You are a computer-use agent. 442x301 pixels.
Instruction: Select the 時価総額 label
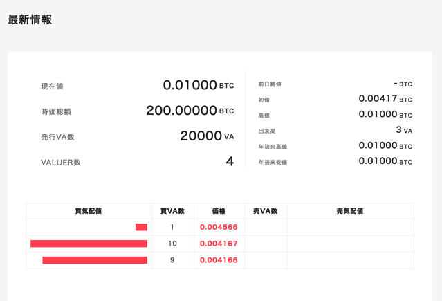click(x=56, y=111)
